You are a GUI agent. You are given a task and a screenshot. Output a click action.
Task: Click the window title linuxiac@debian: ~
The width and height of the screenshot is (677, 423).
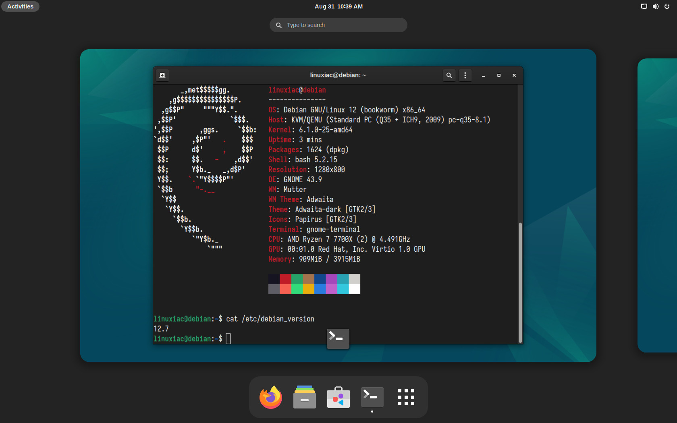(338, 75)
